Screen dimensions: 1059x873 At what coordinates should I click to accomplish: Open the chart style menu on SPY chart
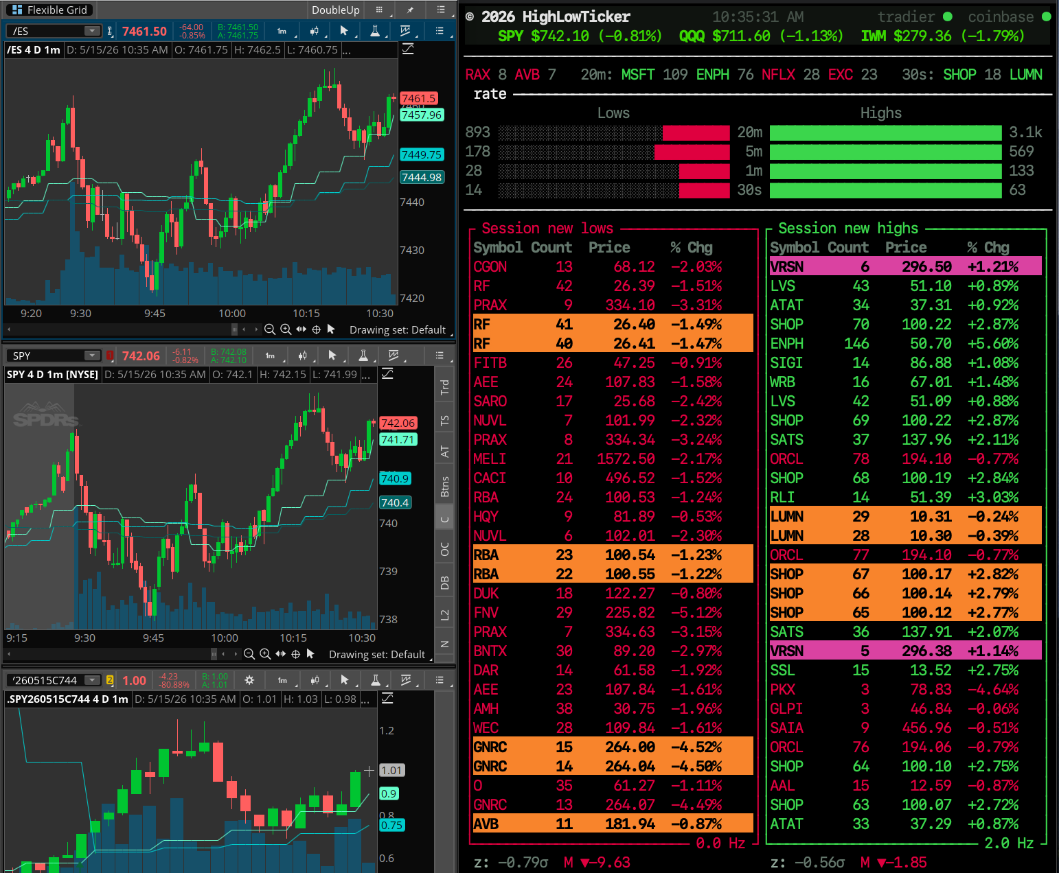click(x=303, y=356)
